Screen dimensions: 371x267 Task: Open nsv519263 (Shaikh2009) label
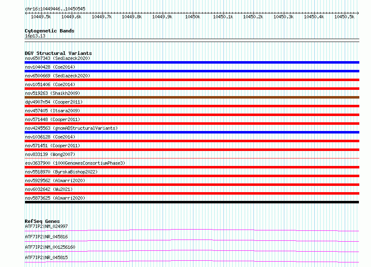click(x=53, y=93)
